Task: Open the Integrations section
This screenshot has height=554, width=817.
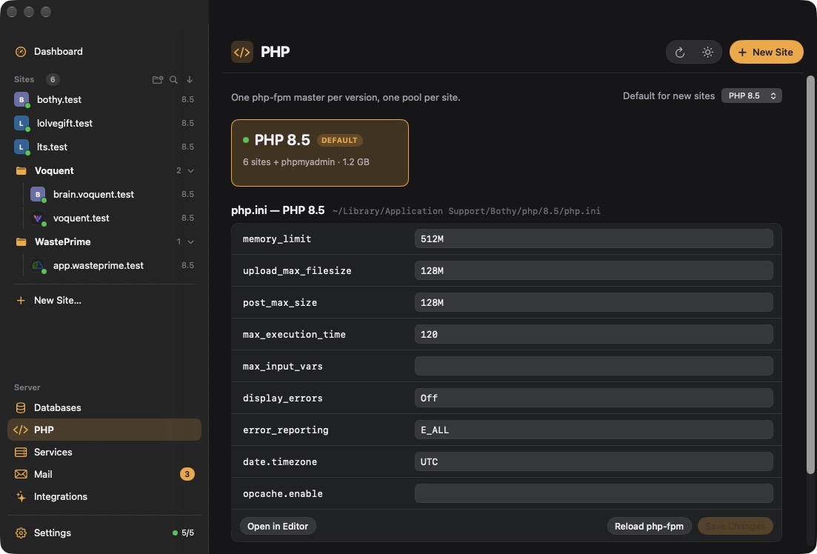Action: point(104,497)
